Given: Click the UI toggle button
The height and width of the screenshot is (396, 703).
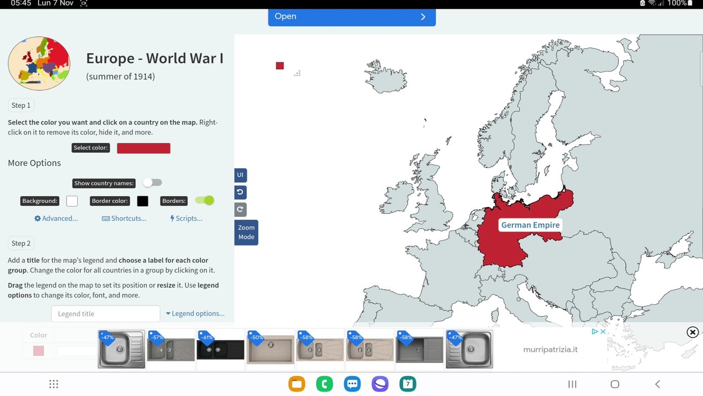Looking at the screenshot, I should point(240,175).
